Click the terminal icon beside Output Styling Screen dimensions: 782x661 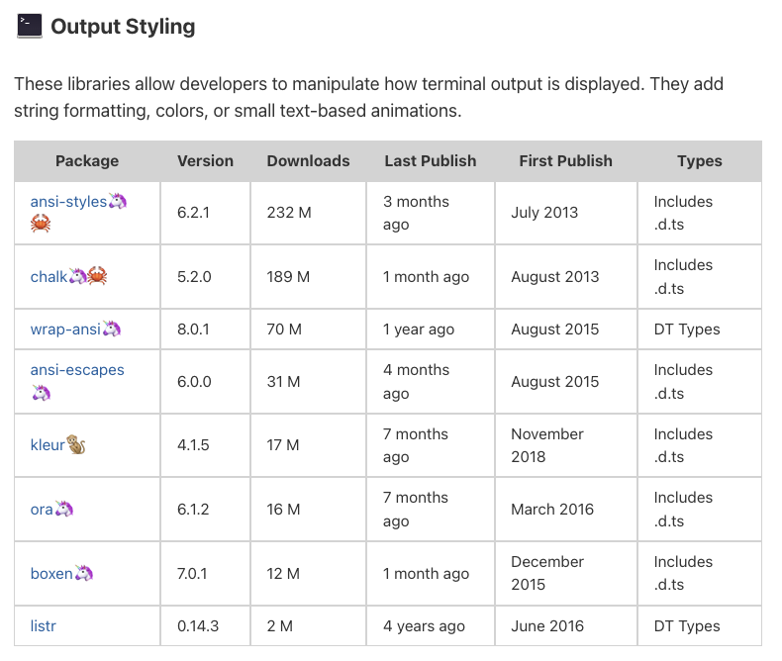tap(30, 26)
